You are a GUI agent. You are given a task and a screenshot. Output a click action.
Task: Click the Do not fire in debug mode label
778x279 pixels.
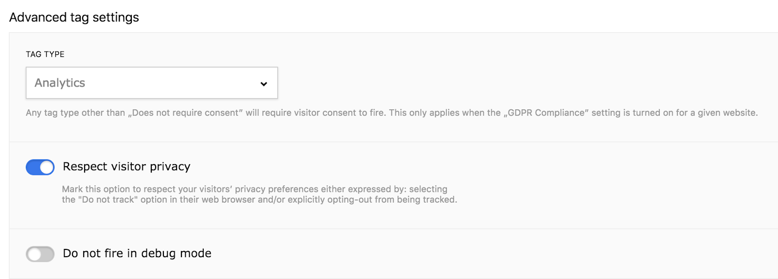coord(137,253)
